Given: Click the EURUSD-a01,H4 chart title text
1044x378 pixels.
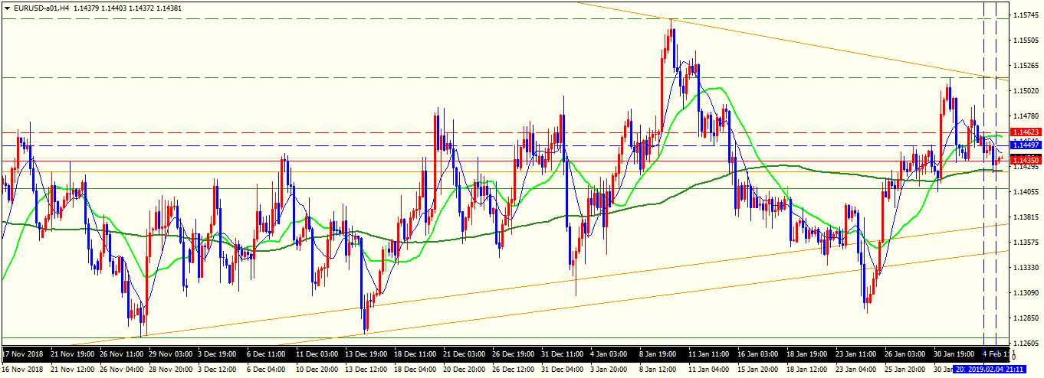Looking at the screenshot, I should tap(41, 8).
